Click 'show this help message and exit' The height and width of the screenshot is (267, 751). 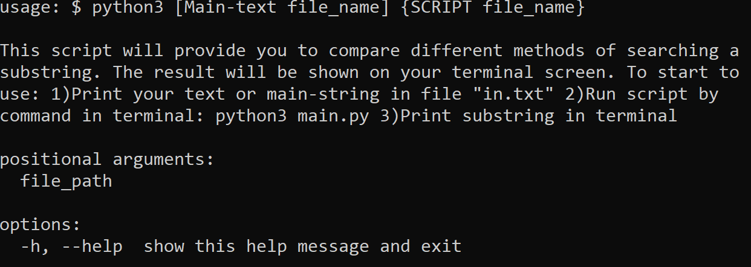point(302,246)
